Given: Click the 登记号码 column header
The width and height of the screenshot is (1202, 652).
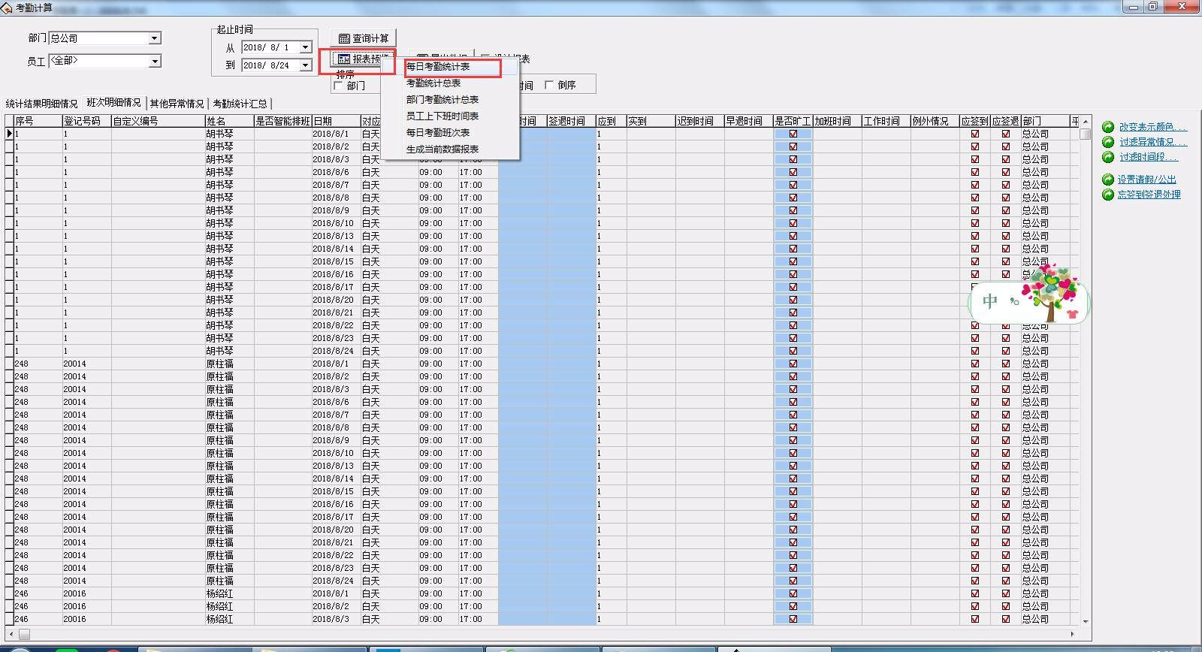Looking at the screenshot, I should [x=86, y=121].
